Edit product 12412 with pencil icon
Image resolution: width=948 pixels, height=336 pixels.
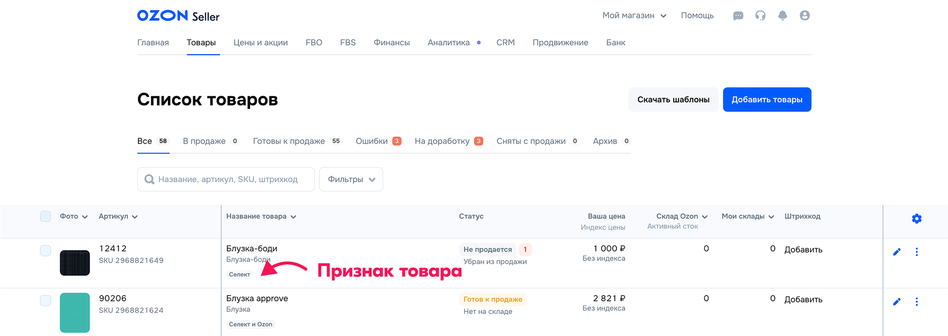897,252
